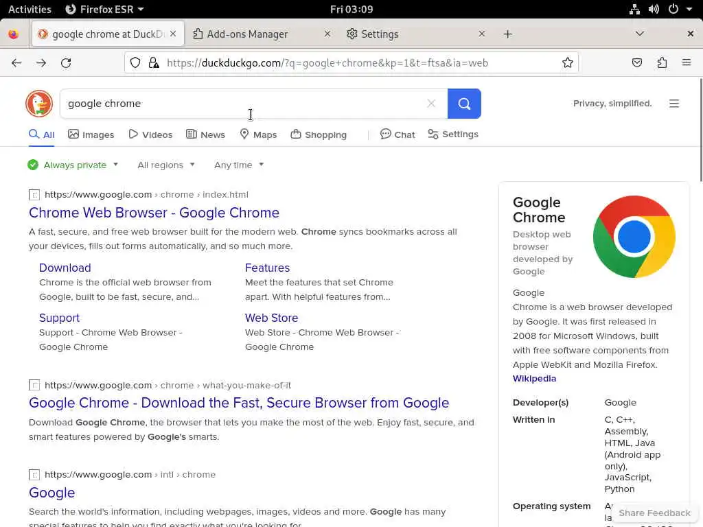The height and width of the screenshot is (527, 703).
Task: Click Privacy, simplified. text link
Action: [612, 104]
